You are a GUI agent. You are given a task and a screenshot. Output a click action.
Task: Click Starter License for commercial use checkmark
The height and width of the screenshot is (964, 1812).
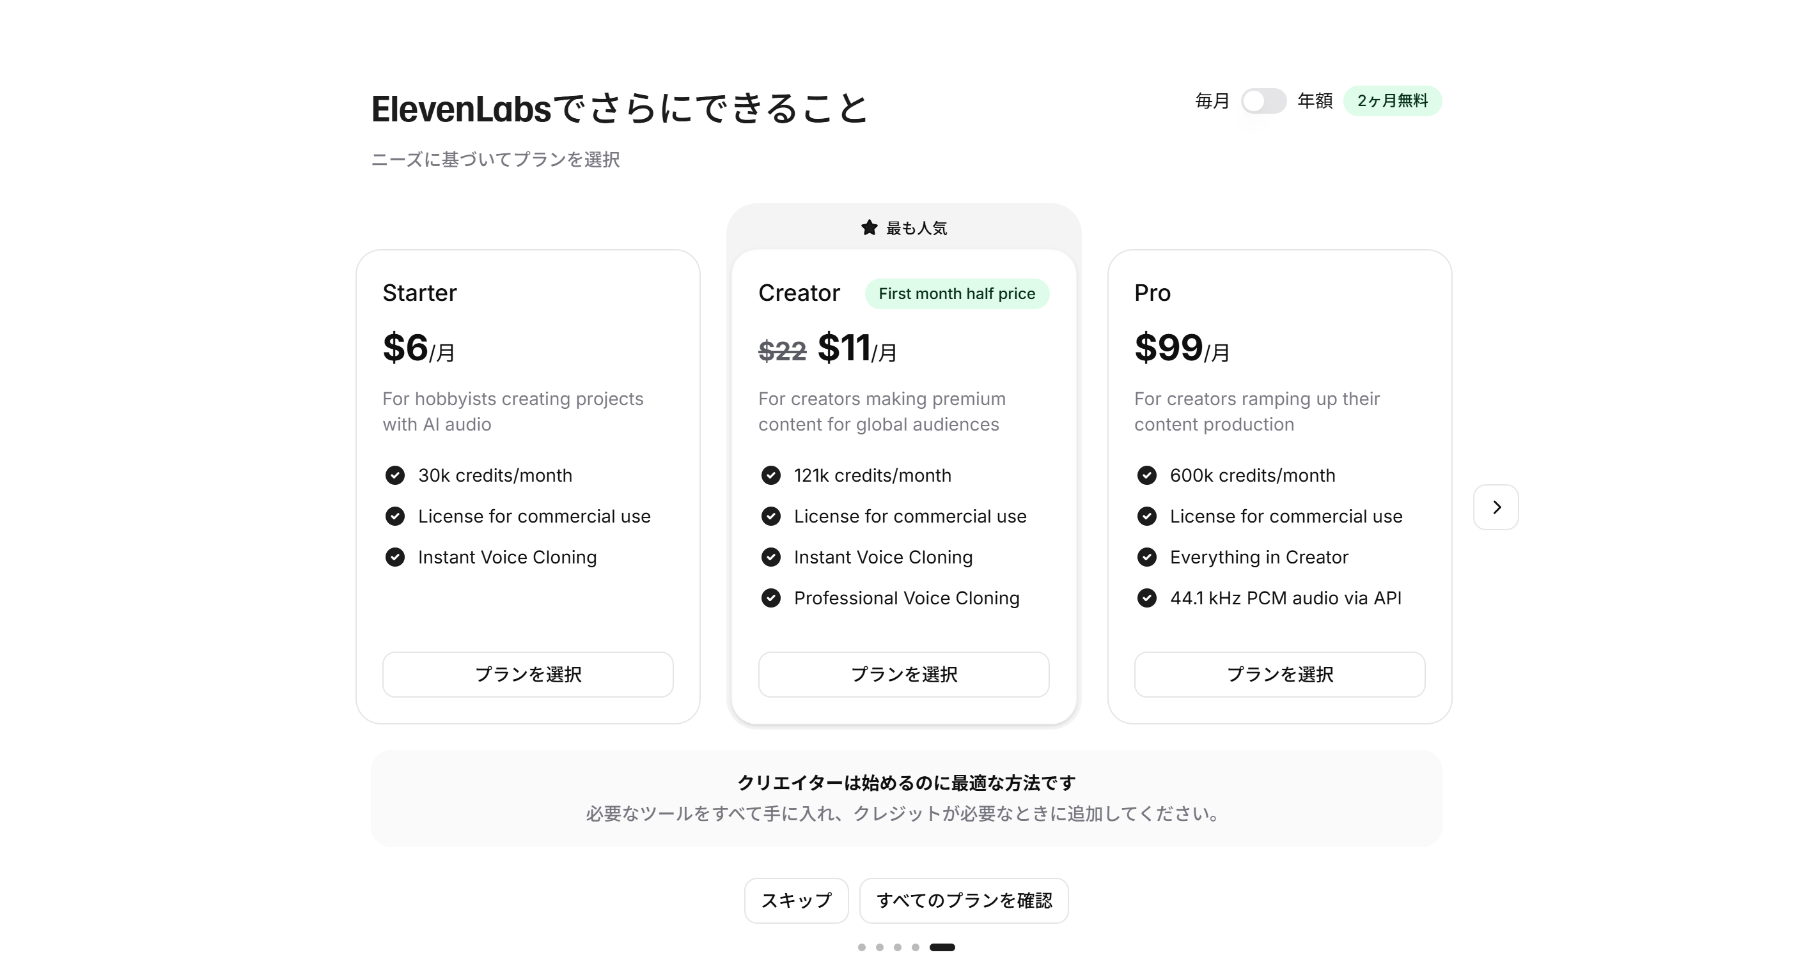395,516
